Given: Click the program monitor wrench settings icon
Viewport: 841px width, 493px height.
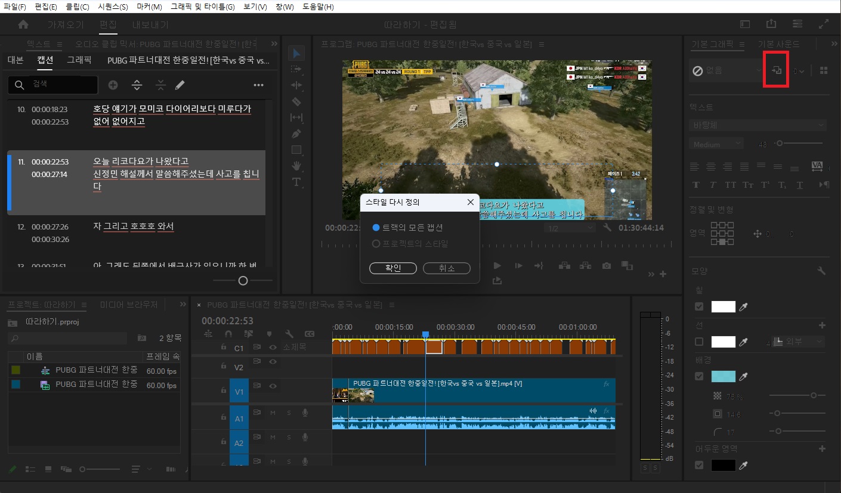Looking at the screenshot, I should pos(607,228).
